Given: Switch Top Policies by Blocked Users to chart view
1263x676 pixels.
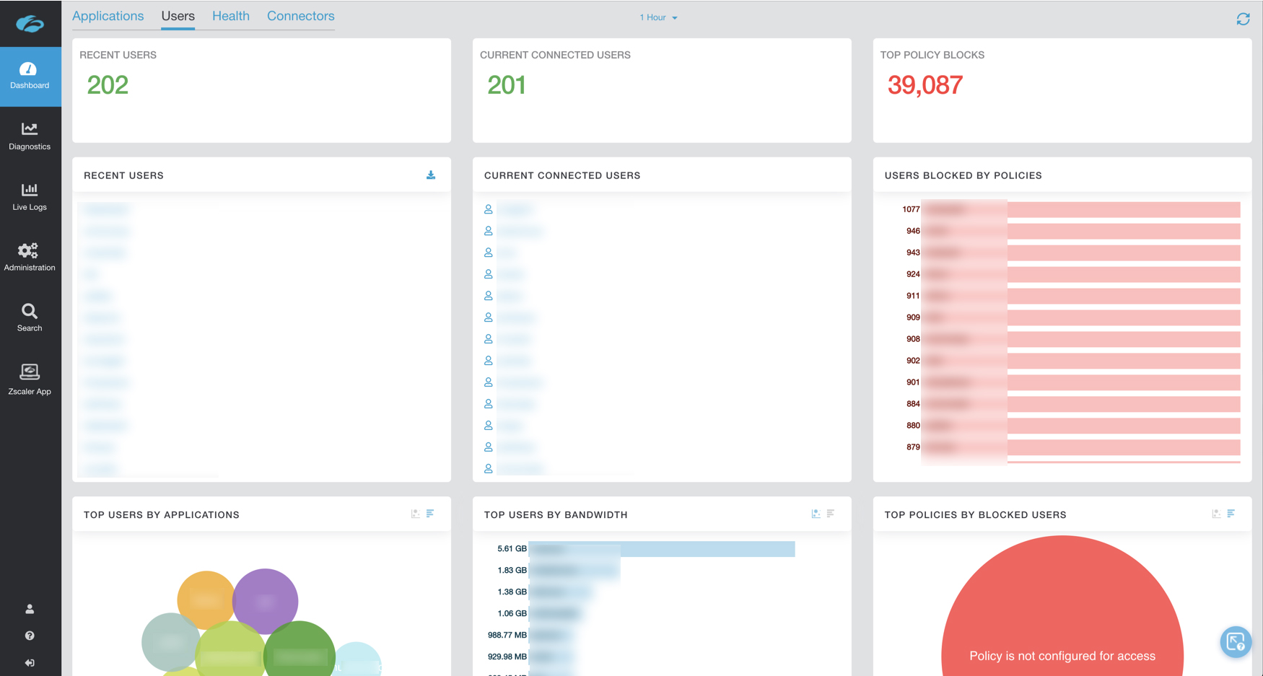Looking at the screenshot, I should coord(1216,514).
